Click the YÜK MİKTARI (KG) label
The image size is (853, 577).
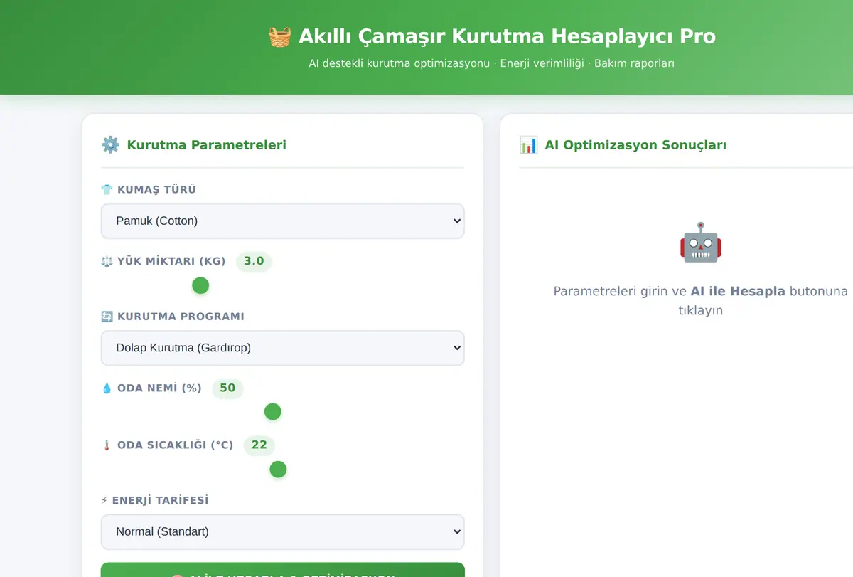171,261
